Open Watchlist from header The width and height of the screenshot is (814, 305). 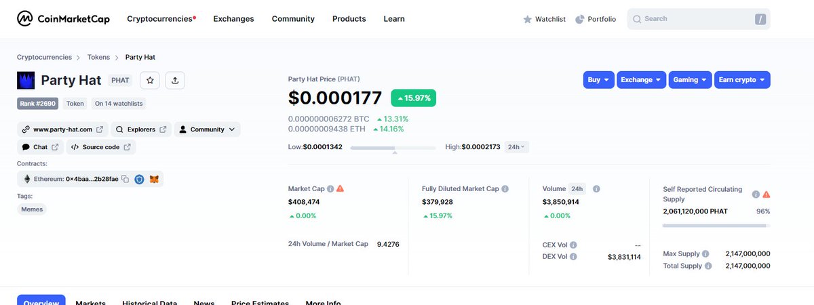coord(544,19)
